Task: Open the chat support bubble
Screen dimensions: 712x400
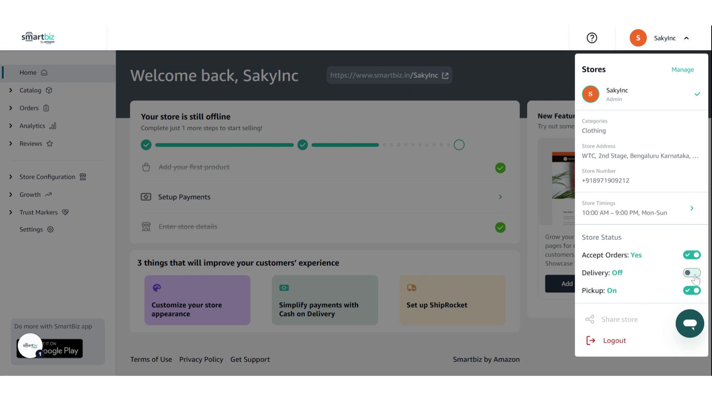Action: click(690, 323)
